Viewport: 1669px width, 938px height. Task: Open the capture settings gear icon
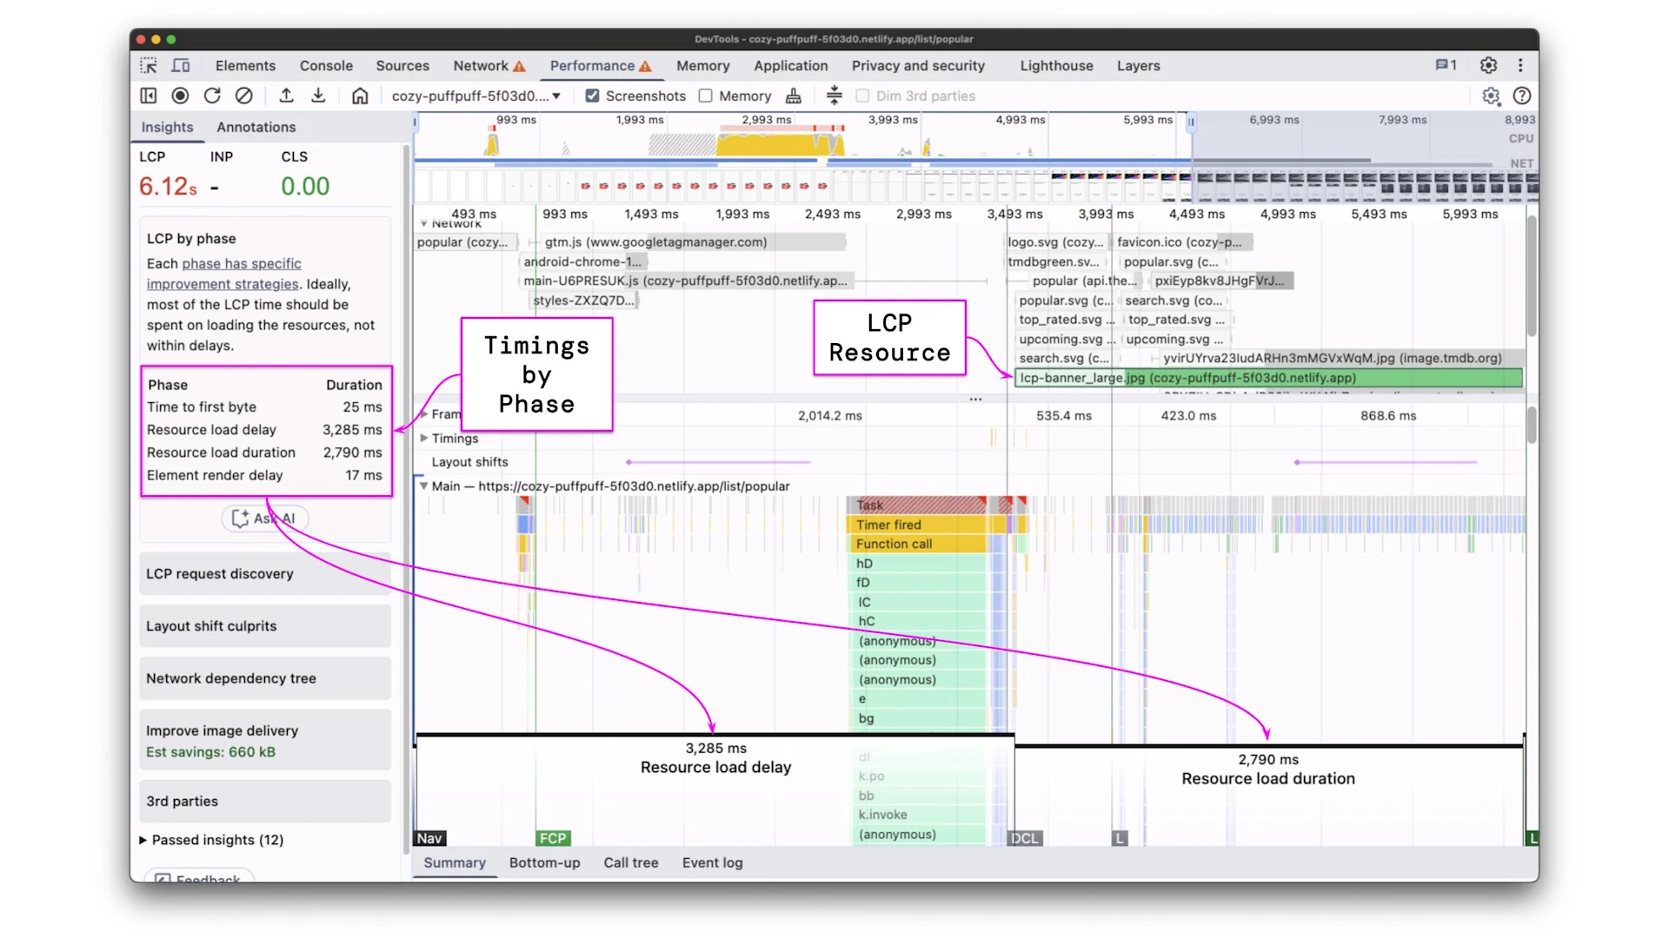[x=1491, y=96]
